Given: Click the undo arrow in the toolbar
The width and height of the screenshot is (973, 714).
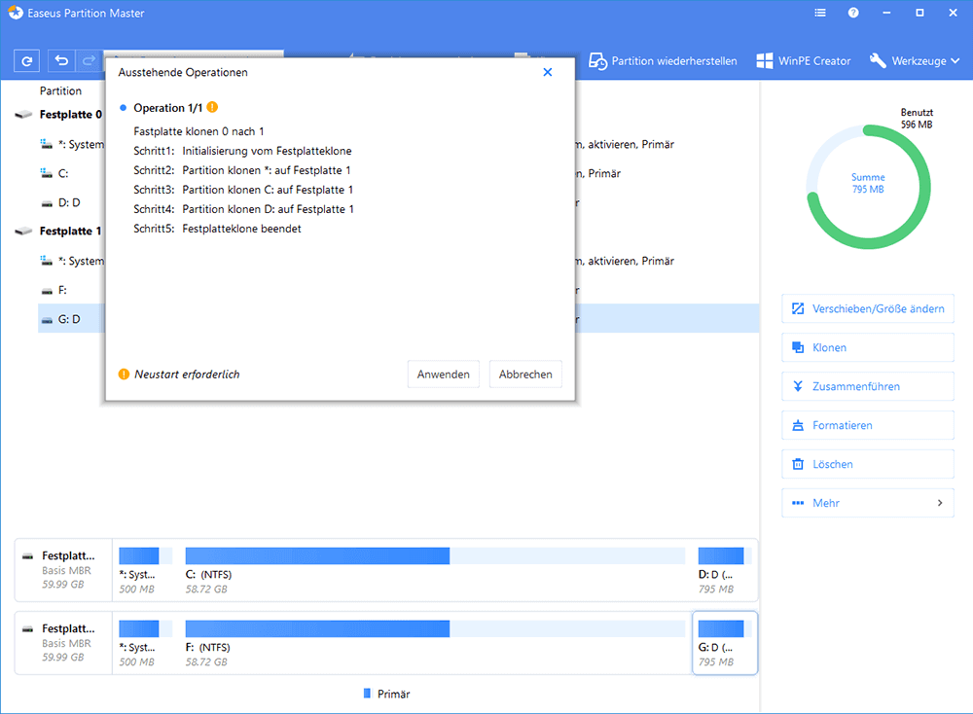Looking at the screenshot, I should click(x=61, y=60).
